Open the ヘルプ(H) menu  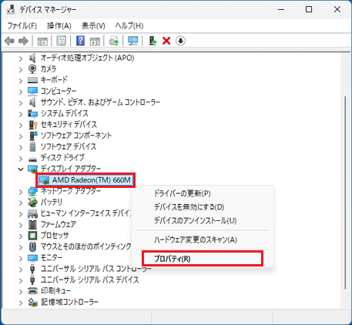[x=129, y=25]
